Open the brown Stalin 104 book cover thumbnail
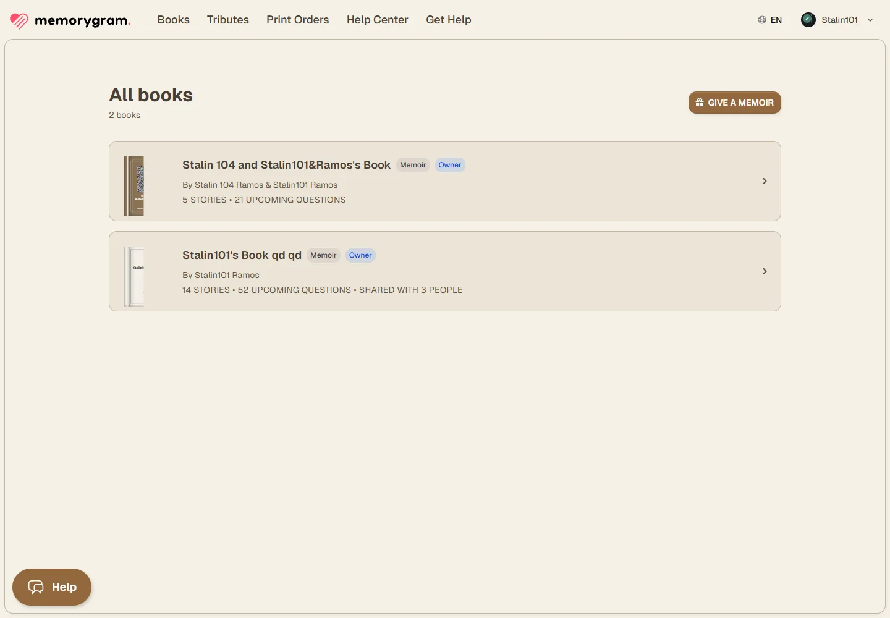 134,186
